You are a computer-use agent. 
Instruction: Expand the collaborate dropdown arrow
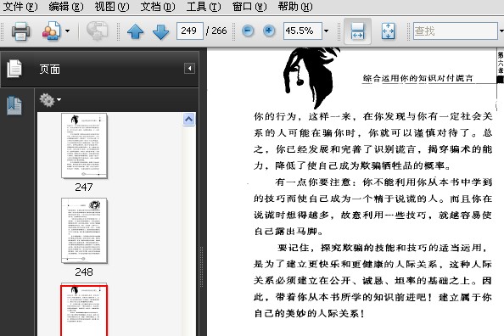coord(67,31)
